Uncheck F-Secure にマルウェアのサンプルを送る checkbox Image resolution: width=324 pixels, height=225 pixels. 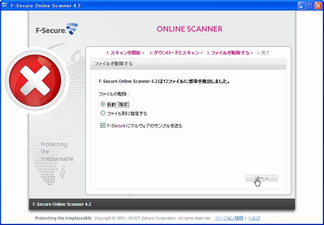(x=103, y=125)
